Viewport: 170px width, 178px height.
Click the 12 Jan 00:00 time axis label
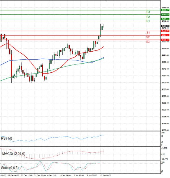pyautogui.click(x=106, y=175)
